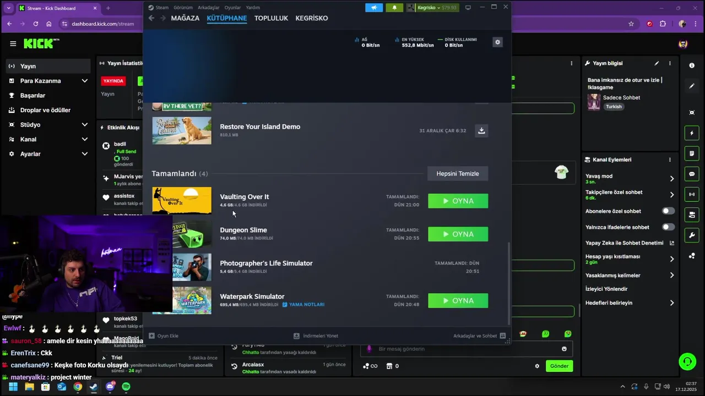Viewport: 705px width, 396px height.
Task: Open Görünüm menu in Steam
Action: (183, 8)
